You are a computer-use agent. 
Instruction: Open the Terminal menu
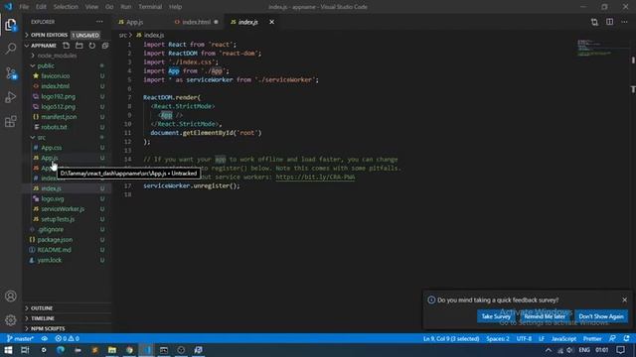pyautogui.click(x=150, y=7)
